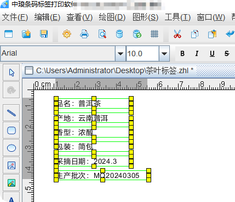Click the New document icon
Image resolution: width=235 pixels, height=202 pixels.
[8, 34]
